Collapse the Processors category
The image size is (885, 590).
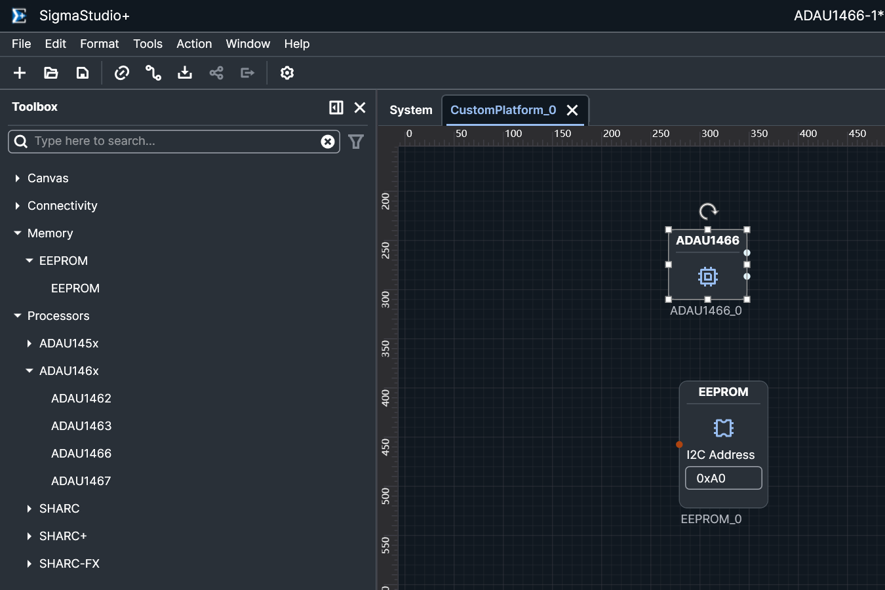click(18, 316)
